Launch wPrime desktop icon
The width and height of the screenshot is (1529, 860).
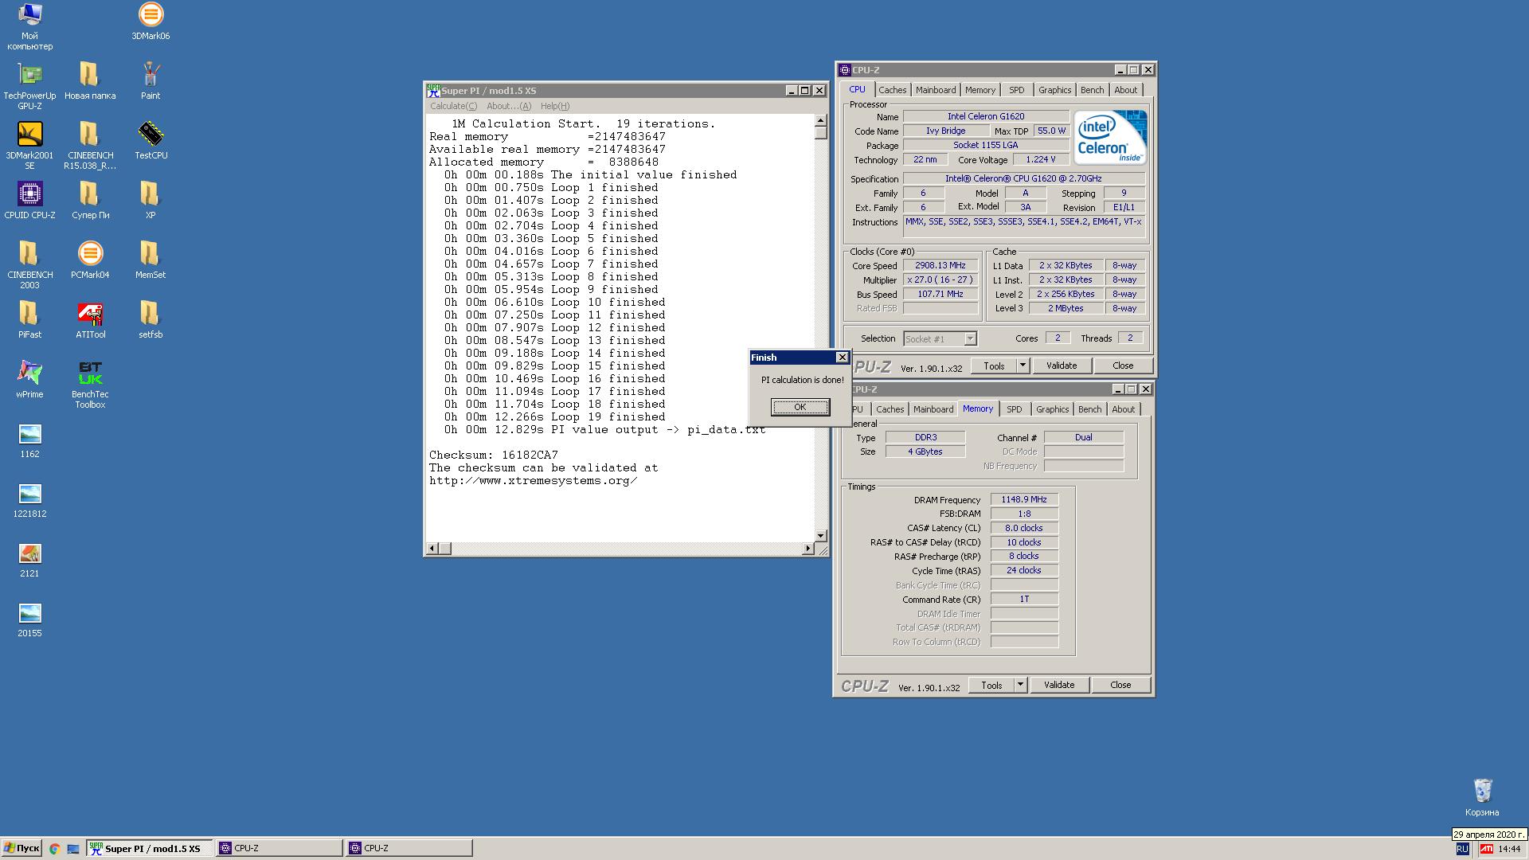(29, 380)
